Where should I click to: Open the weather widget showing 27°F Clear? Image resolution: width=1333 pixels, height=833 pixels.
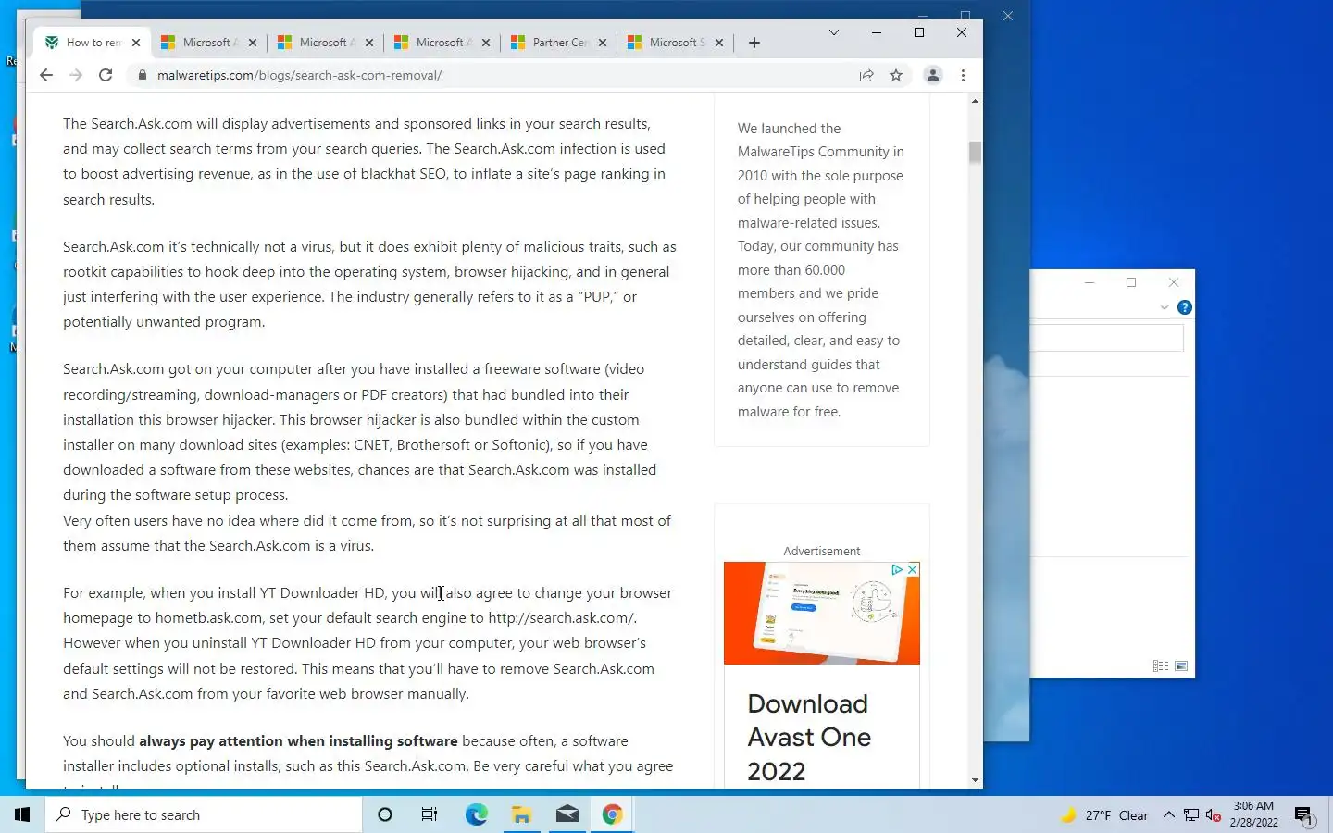(x=1103, y=815)
